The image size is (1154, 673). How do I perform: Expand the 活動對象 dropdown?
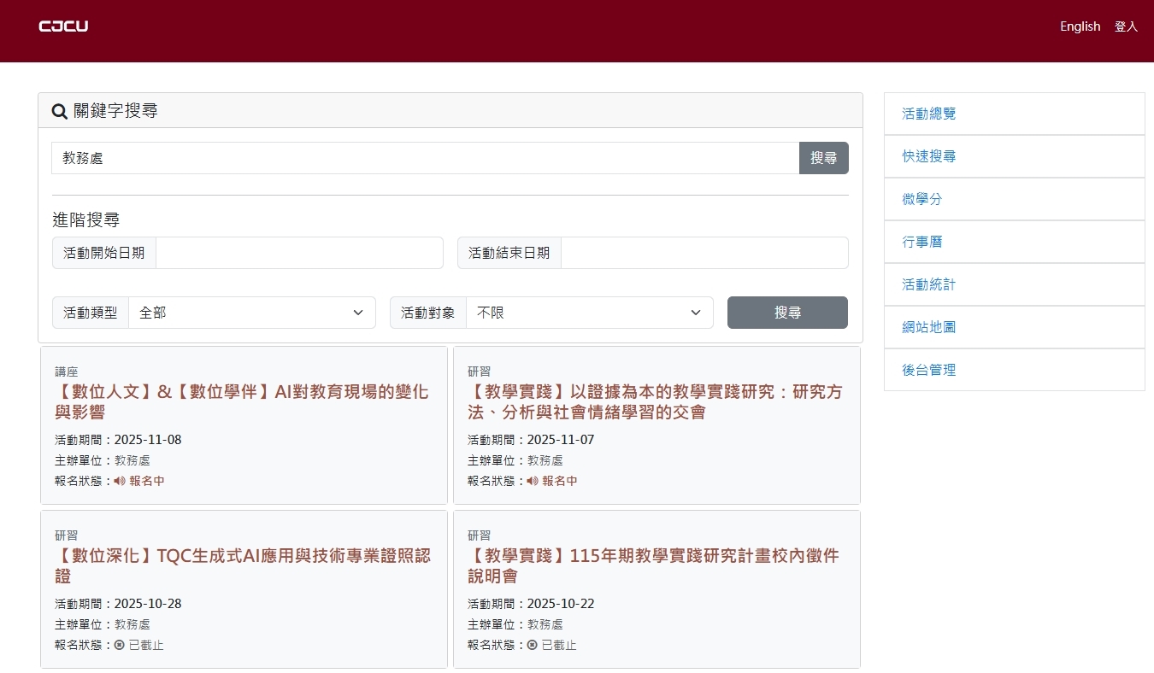(x=589, y=313)
